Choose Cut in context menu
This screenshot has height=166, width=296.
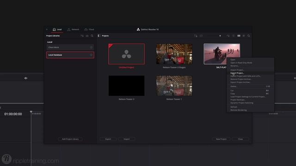[x=250, y=90]
